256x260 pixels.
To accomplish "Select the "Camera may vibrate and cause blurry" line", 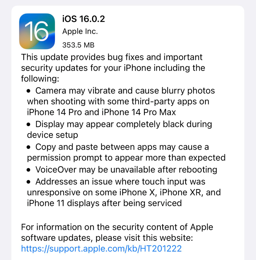I will pos(125,91).
